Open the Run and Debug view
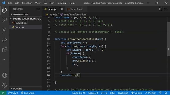Image resolution: width=170 pixels, height=95 pixels. [x=5, y=40]
